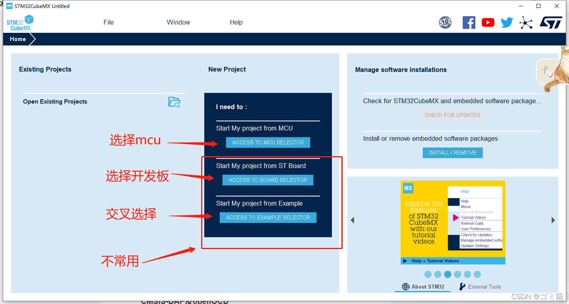This screenshot has width=569, height=304.
Task: Minimize the STM32CubeMX window
Action: pos(520,6)
